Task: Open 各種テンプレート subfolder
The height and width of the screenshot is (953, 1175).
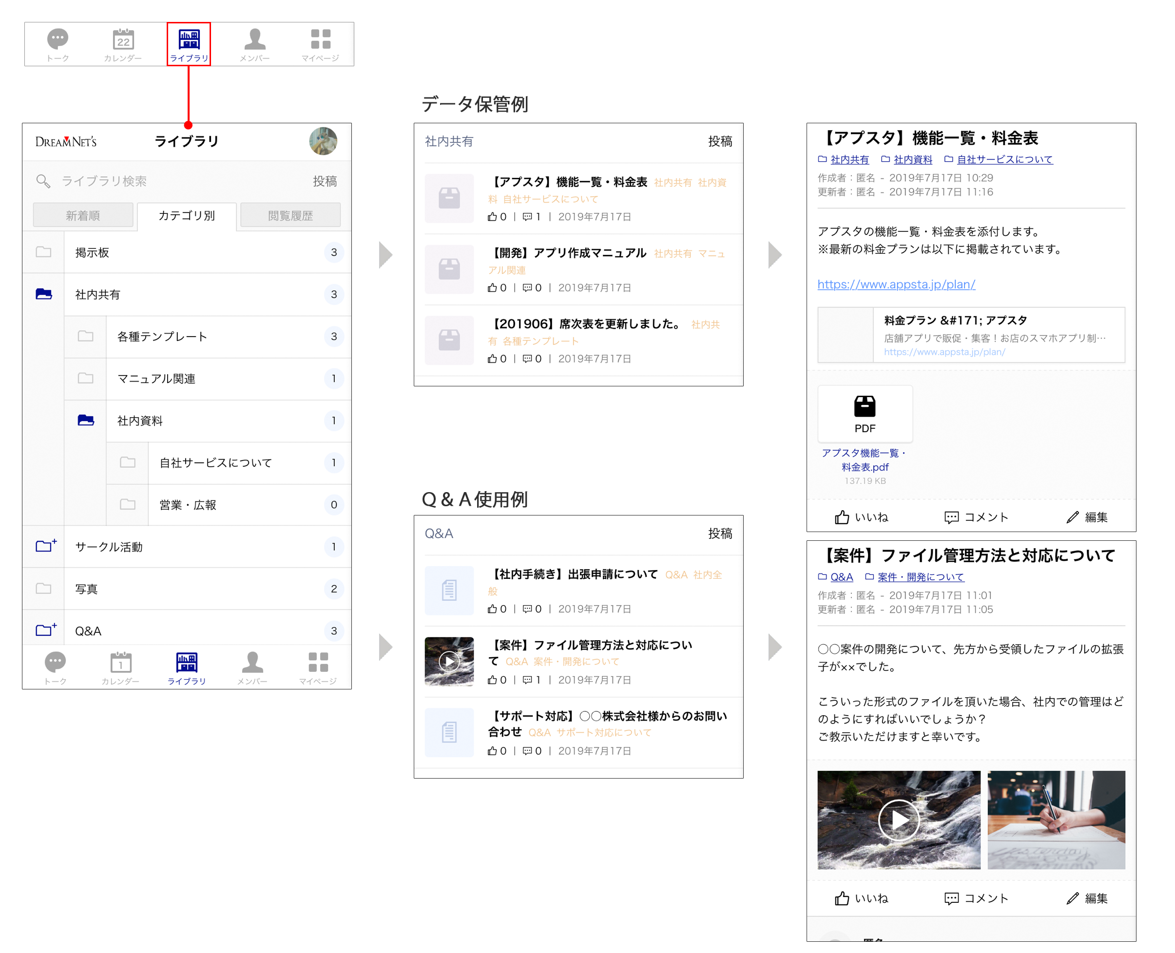Action: tap(208, 336)
